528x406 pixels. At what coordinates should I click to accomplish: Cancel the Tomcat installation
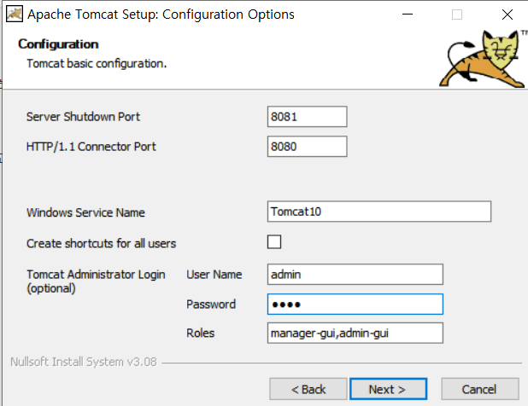point(480,389)
